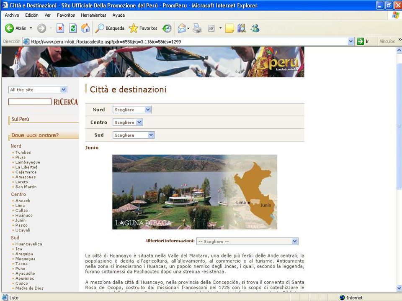The width and height of the screenshot is (402, 301).
Task: Open the Favoritos menu in menu bar
Action: click(66, 15)
